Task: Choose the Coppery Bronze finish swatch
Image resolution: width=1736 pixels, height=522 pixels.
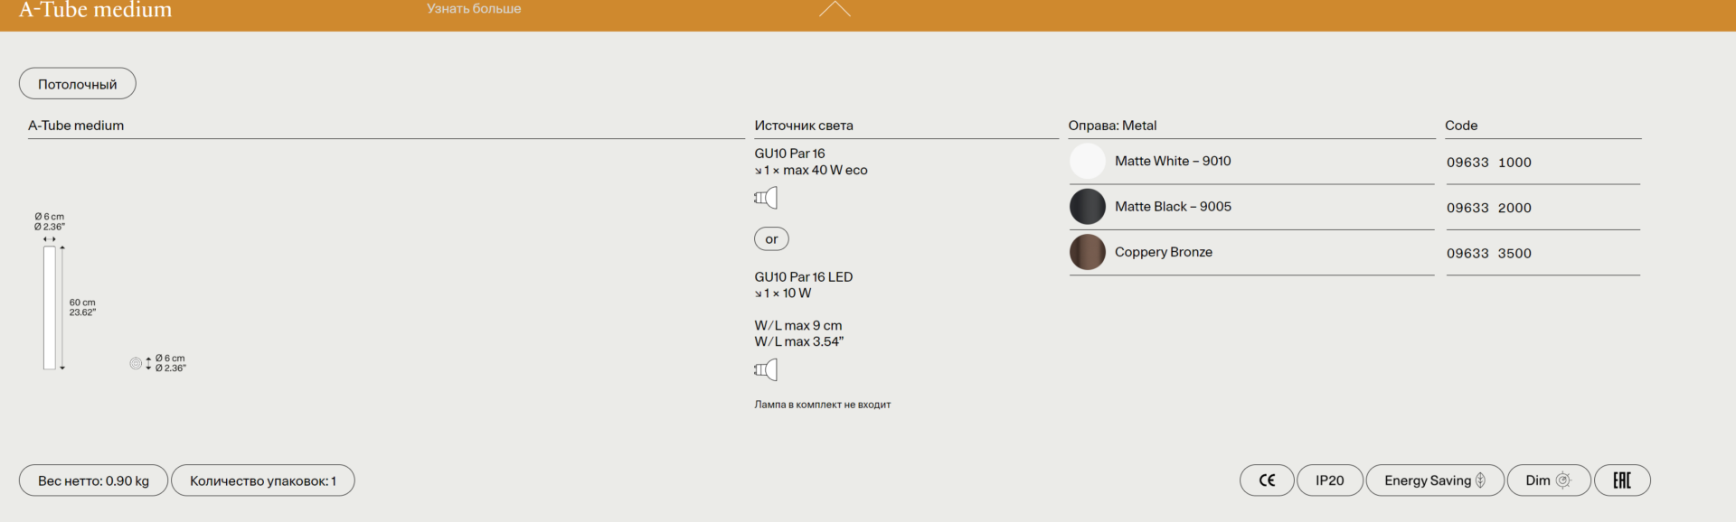Action: click(1087, 253)
